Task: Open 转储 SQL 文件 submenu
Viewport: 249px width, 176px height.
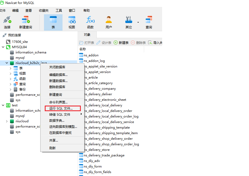Action: [62, 114]
